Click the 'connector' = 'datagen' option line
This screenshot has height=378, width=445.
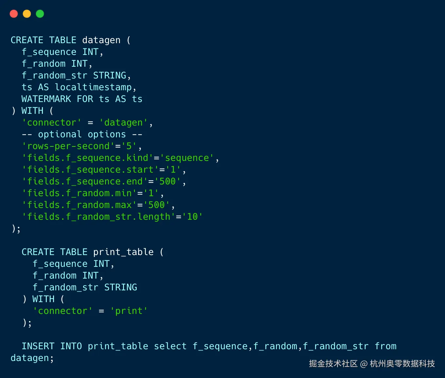[87, 123]
